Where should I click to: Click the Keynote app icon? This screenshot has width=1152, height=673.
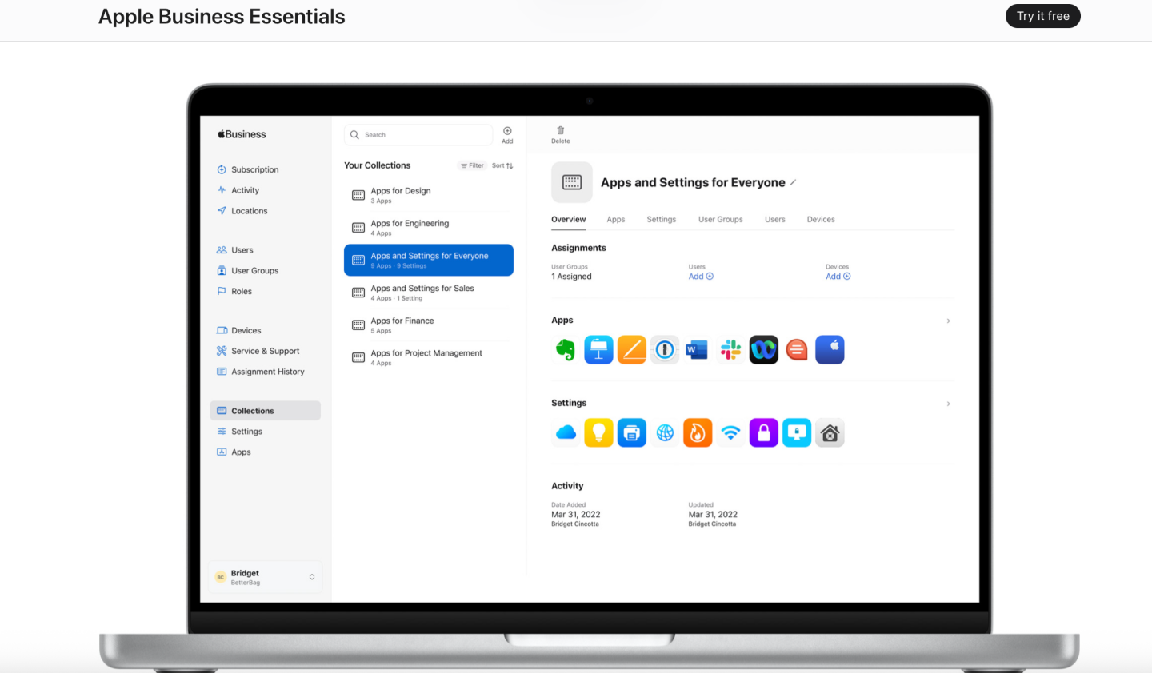(598, 350)
